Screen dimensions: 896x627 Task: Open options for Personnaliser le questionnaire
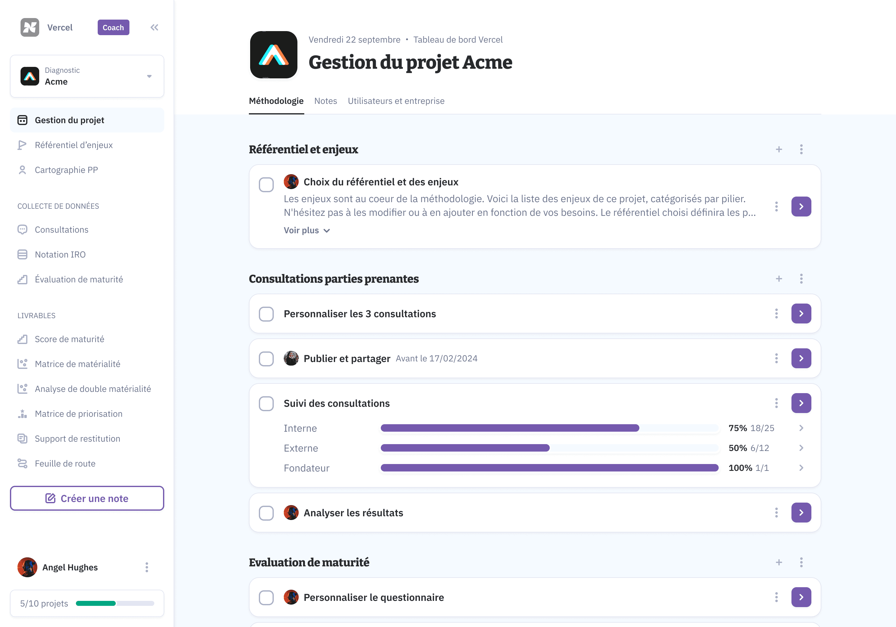pyautogui.click(x=777, y=598)
